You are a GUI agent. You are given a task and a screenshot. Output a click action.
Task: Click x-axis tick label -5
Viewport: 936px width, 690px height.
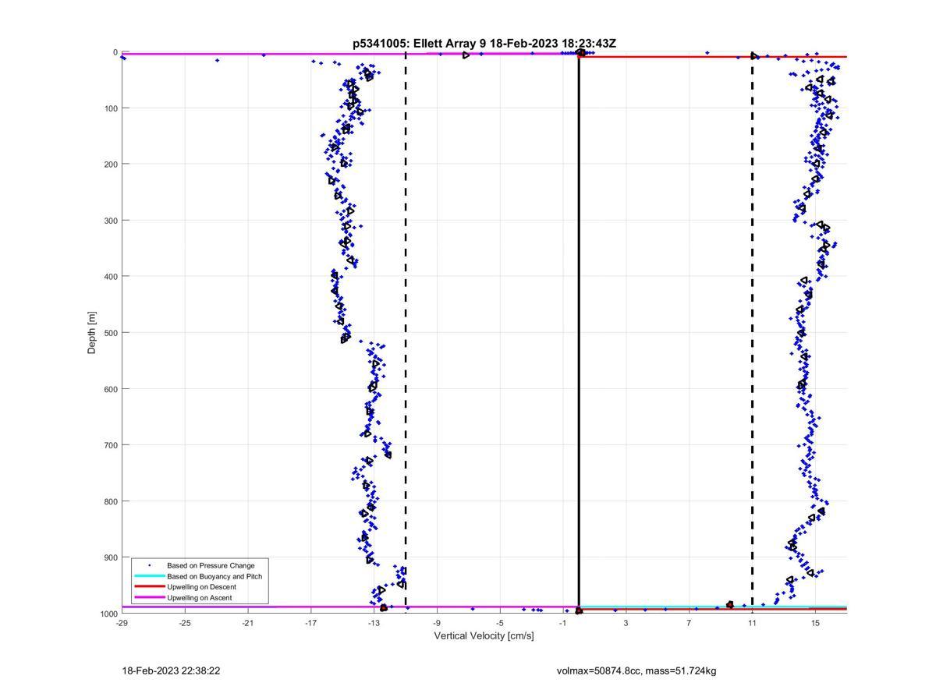500,623
